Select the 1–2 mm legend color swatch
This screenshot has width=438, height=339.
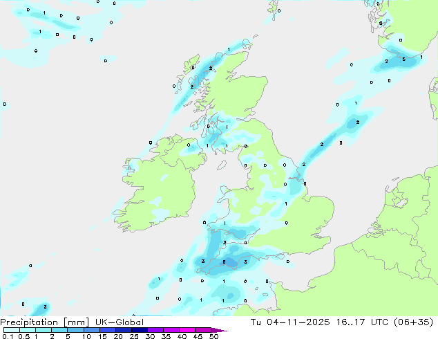pos(44,330)
